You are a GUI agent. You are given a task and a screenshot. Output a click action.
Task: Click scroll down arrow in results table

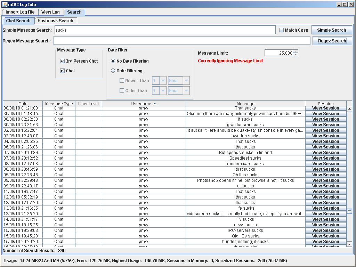coord(349,244)
